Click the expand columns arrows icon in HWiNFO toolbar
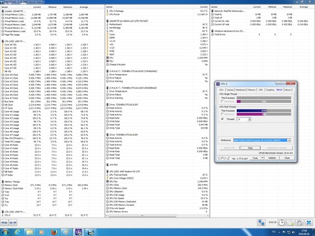This screenshot has width=315, height=236. pos(5,223)
